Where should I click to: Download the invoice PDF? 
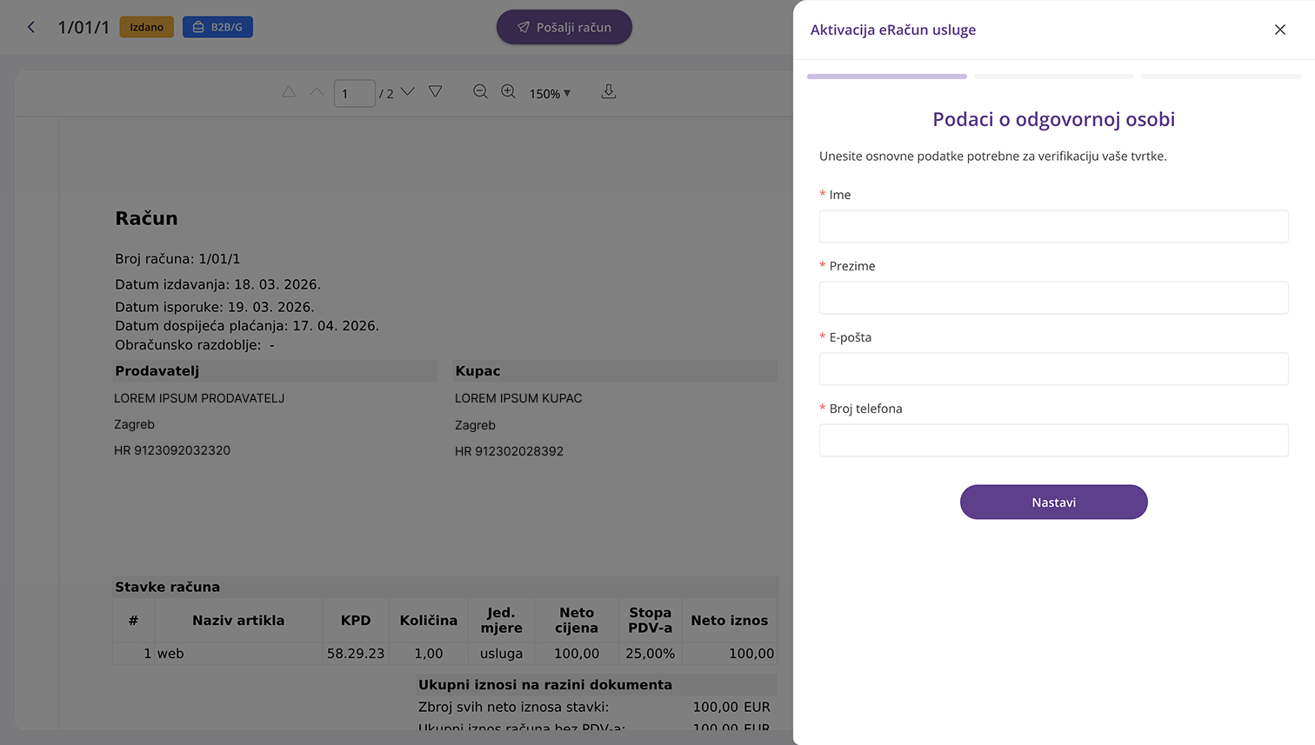(x=609, y=92)
